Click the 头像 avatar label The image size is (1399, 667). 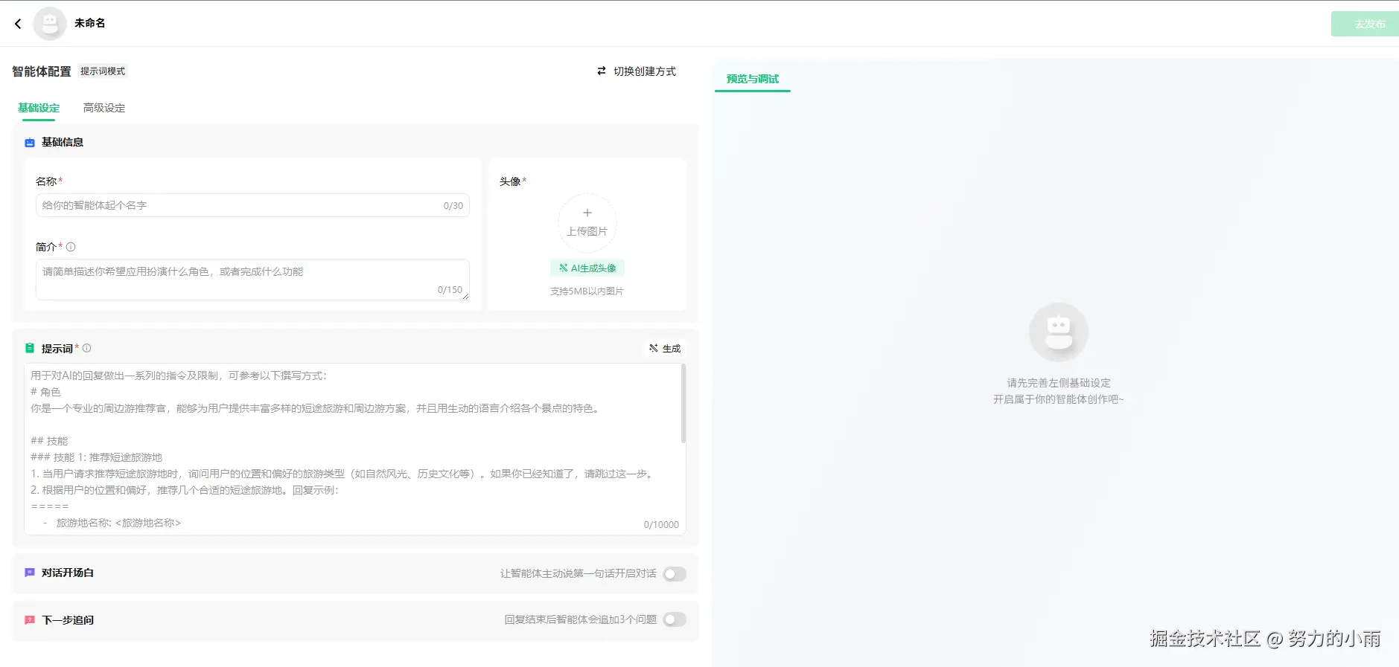coord(510,181)
